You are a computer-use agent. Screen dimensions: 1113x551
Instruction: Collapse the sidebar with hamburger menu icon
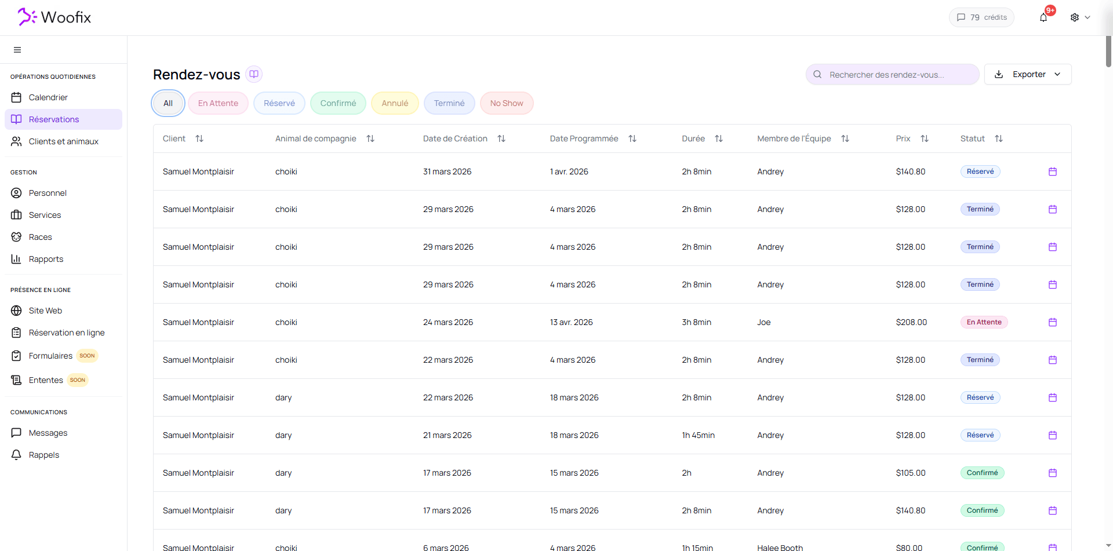tap(17, 50)
